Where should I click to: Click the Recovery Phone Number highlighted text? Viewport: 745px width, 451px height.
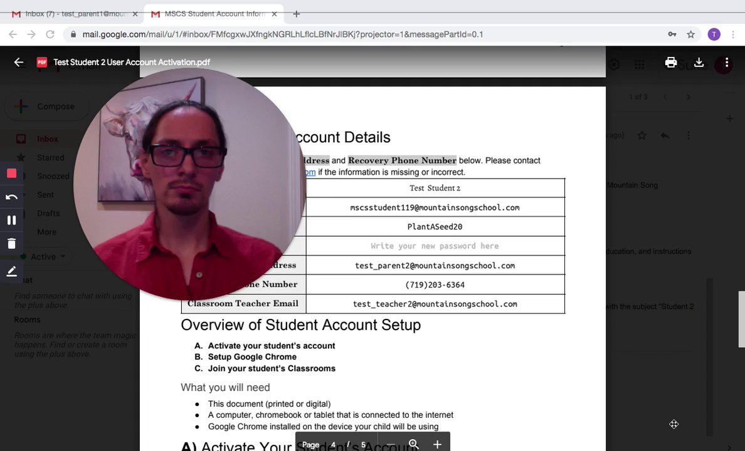[x=402, y=160]
